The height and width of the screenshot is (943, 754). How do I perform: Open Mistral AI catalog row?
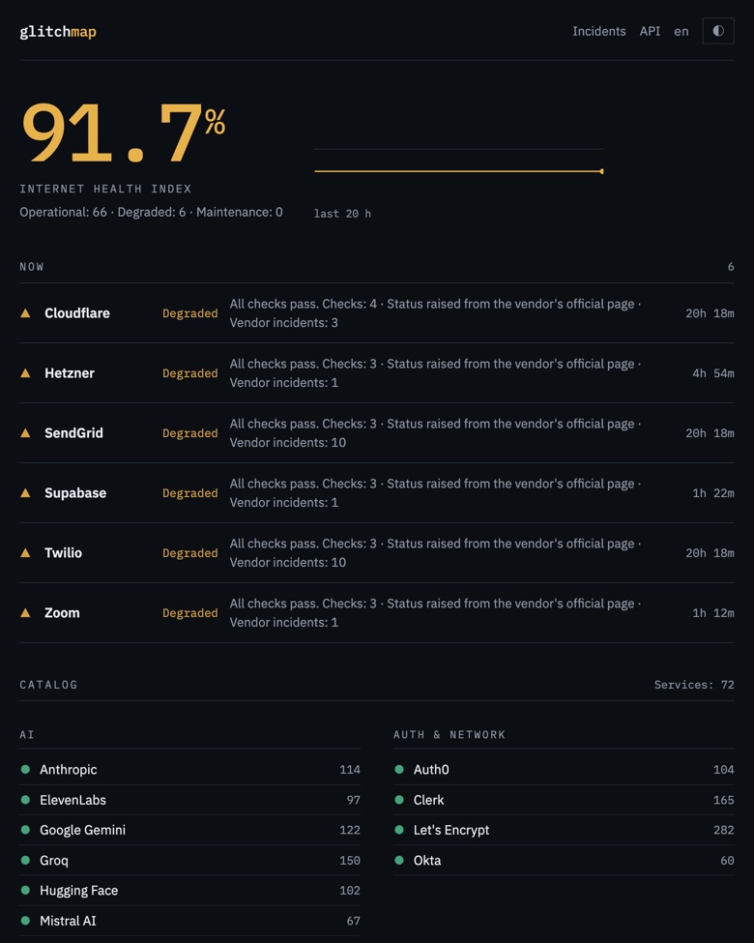pos(190,921)
